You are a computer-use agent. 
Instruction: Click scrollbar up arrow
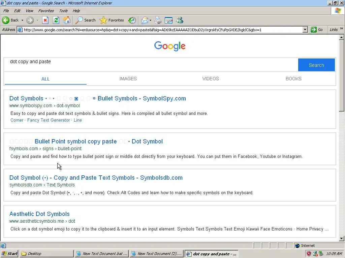coord(341,37)
